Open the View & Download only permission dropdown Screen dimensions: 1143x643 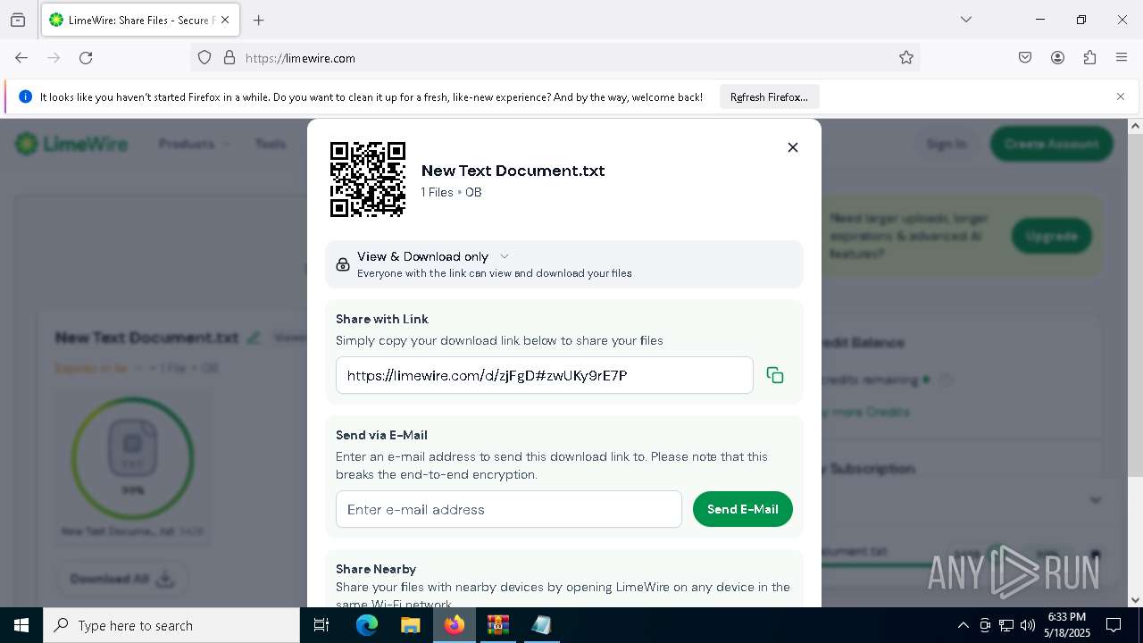tap(433, 256)
